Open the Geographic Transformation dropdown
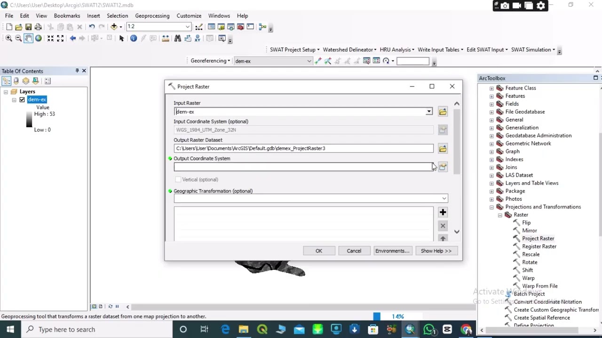Viewport: 602px width, 338px height. 444,199
